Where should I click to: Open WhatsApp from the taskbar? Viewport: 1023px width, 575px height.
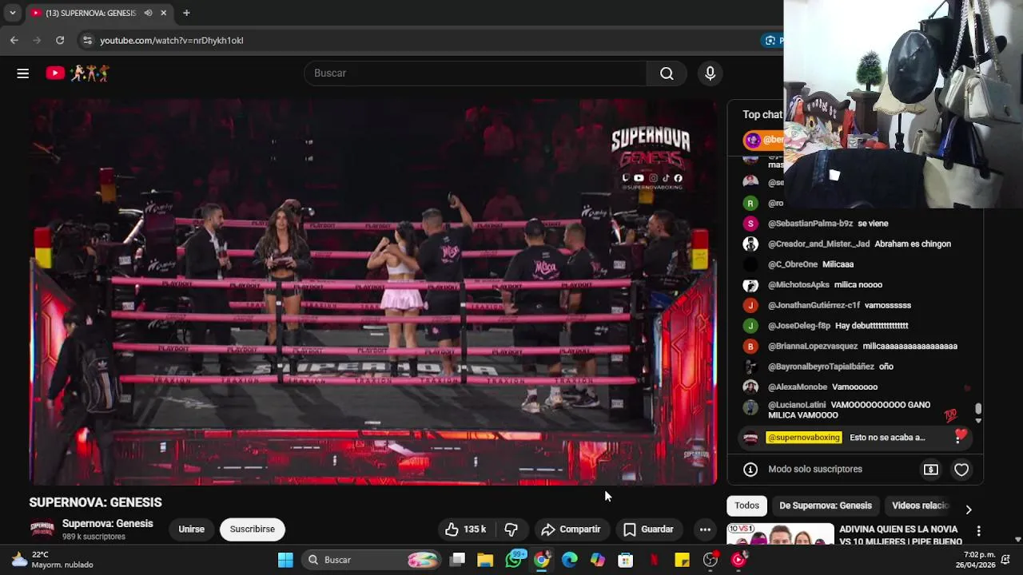click(x=514, y=560)
